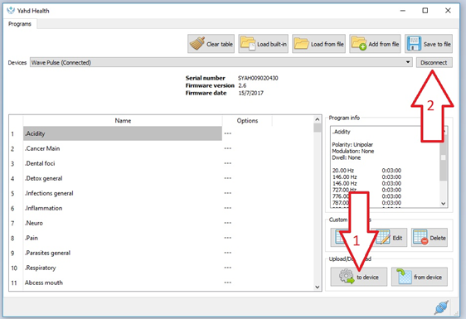Select the .Infections general program row
The width and height of the screenshot is (466, 319).
pos(123,193)
